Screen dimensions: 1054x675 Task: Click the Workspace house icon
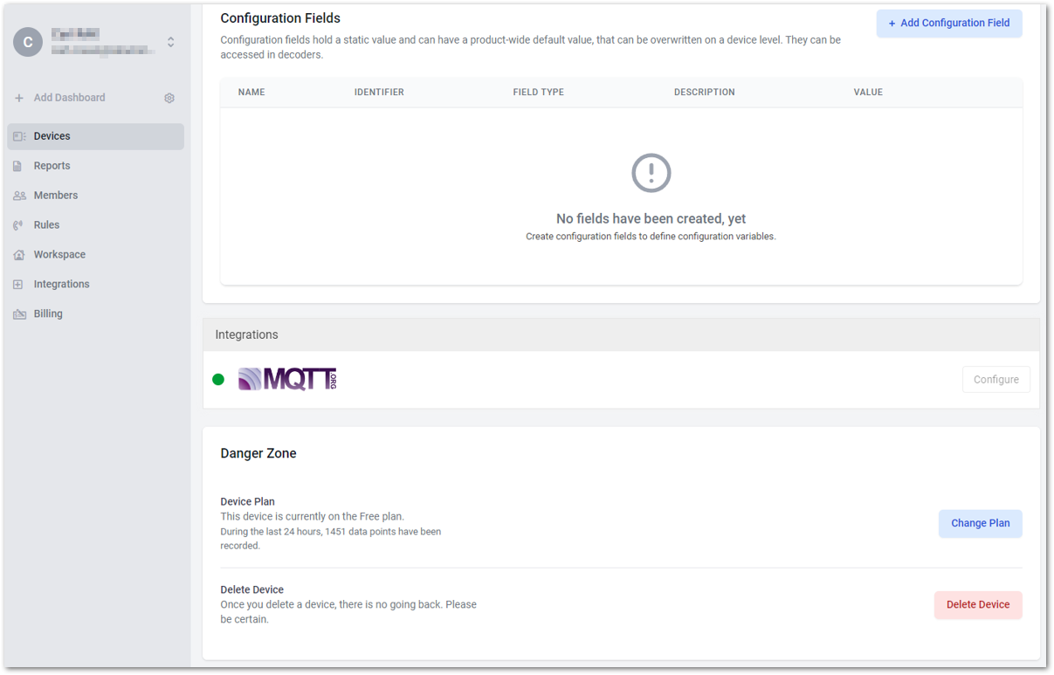pos(19,255)
